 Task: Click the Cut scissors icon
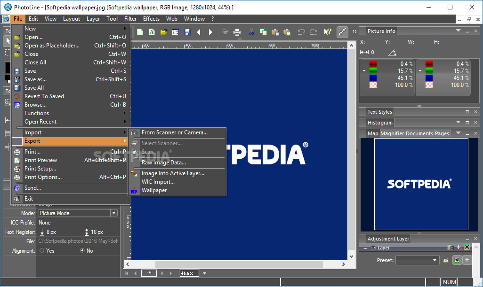click(x=252, y=32)
